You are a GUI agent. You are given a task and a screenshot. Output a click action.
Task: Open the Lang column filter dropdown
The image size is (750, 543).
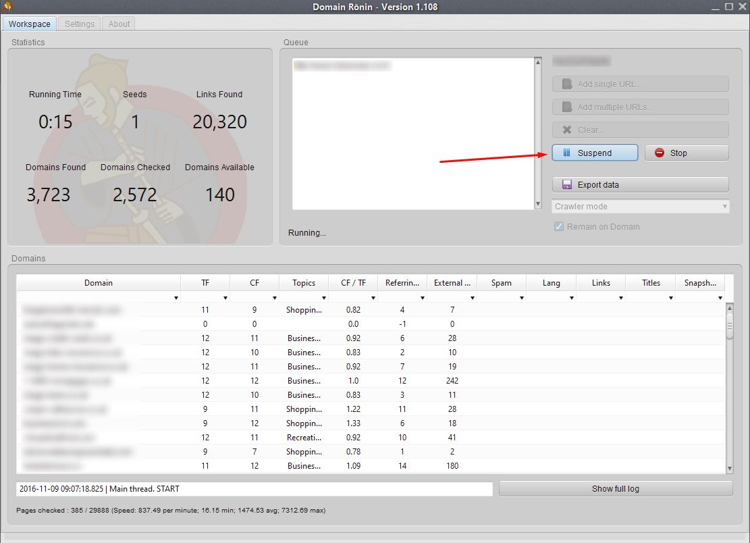coord(572,298)
